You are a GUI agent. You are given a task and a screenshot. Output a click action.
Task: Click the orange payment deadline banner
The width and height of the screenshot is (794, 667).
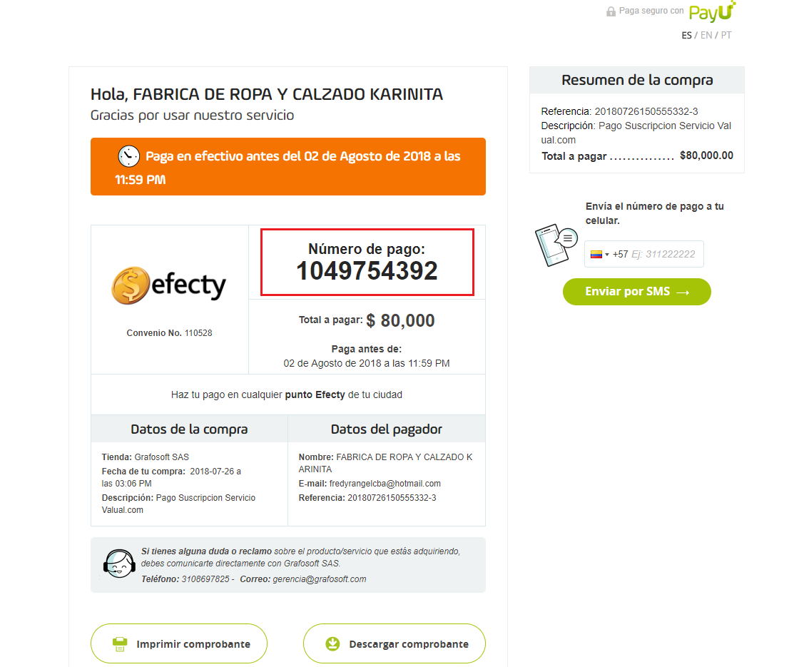click(x=288, y=166)
